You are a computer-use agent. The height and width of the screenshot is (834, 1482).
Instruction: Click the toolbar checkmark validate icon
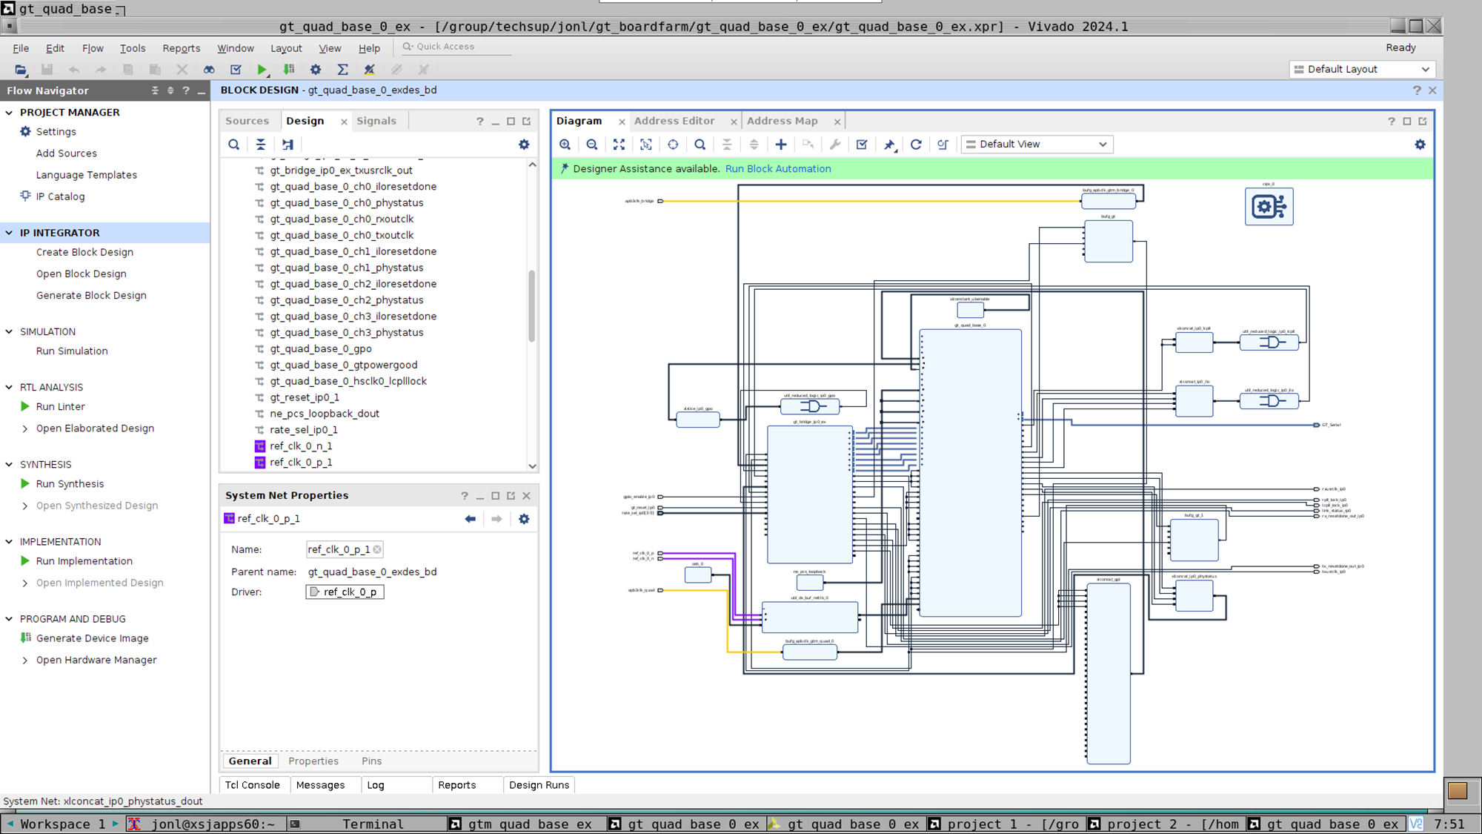pyautogui.click(x=236, y=70)
